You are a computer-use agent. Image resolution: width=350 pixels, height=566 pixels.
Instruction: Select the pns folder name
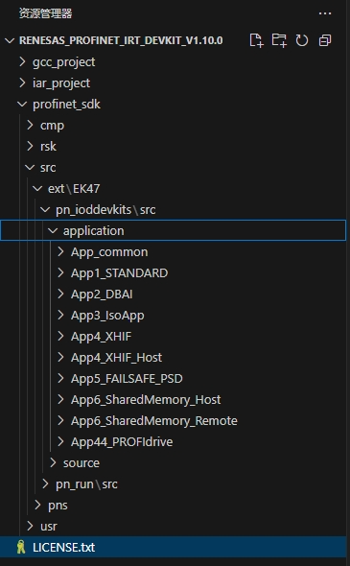click(58, 505)
